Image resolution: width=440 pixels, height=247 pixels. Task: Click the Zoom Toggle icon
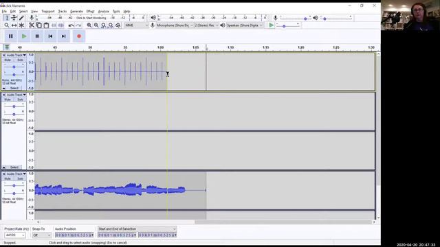point(118,25)
